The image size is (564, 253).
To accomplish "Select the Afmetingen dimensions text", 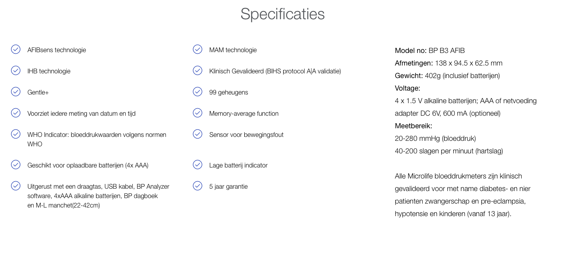I will (x=449, y=63).
